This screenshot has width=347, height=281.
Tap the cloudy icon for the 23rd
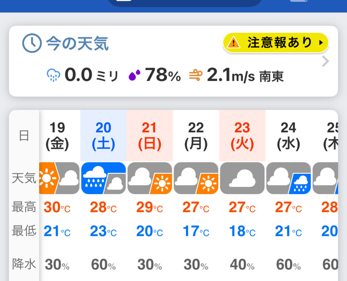point(242,178)
